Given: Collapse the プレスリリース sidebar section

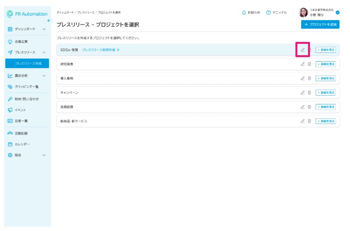Looking at the screenshot, I should pos(44,52).
